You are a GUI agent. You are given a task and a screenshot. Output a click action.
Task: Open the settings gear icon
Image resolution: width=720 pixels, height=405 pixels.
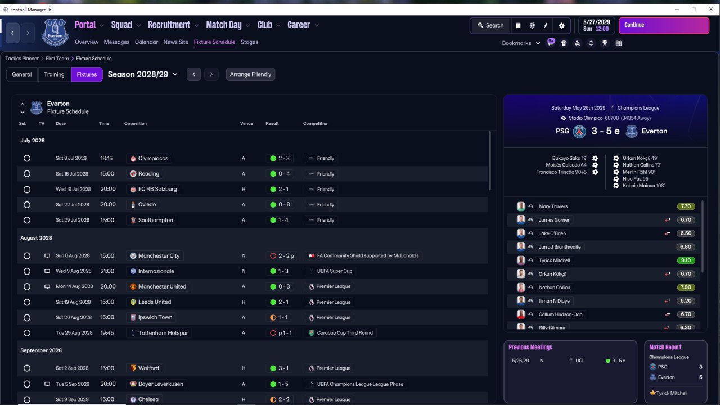click(x=561, y=25)
